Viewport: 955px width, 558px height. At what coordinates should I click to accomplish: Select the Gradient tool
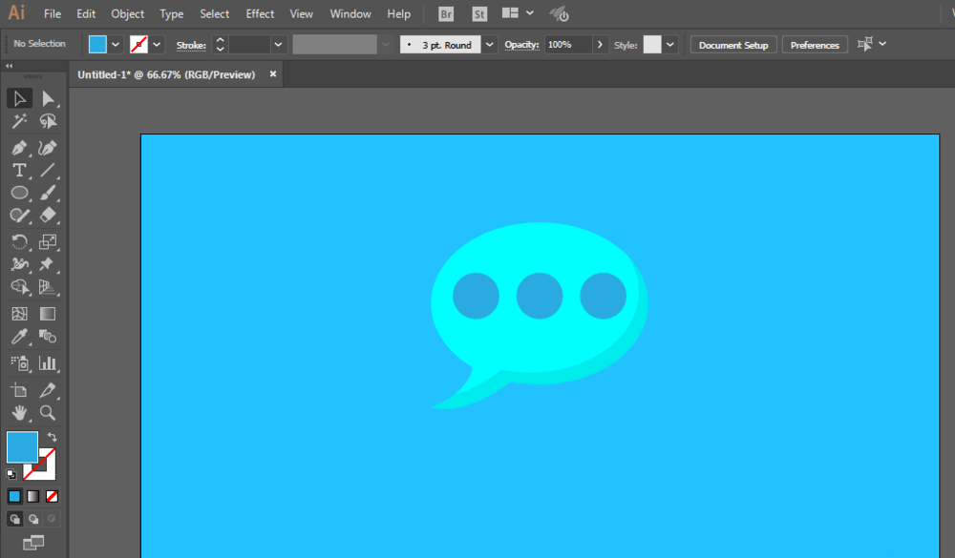[x=48, y=314]
